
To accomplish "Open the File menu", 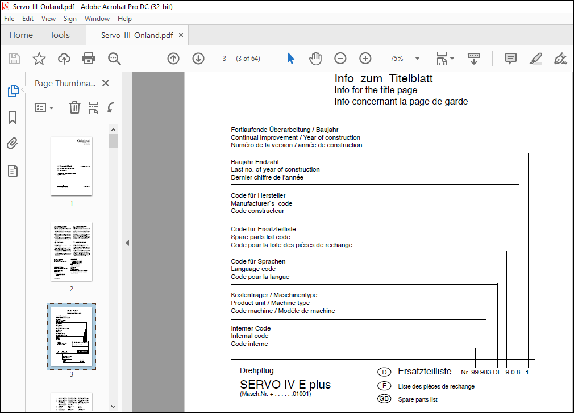I will coord(9,19).
